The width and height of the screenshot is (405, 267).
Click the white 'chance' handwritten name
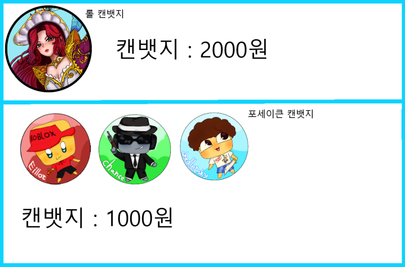[x=113, y=170]
